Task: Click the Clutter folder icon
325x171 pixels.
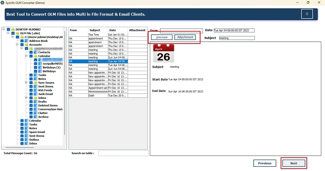Action: 35,113
